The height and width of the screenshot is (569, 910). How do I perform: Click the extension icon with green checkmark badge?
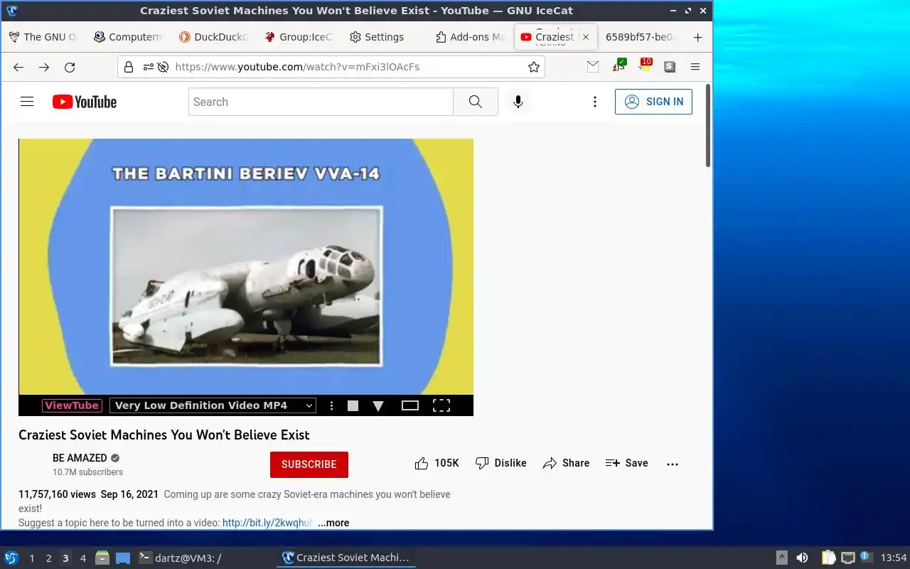[619, 65]
